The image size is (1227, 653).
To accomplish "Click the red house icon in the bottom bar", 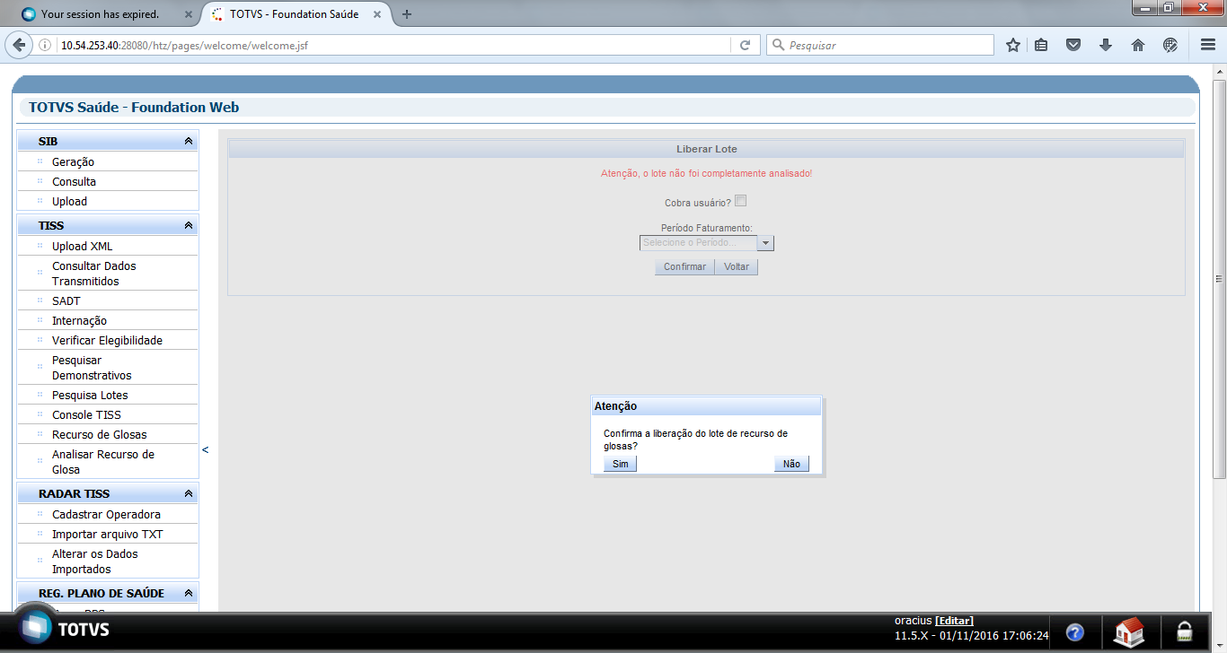I will tap(1129, 632).
